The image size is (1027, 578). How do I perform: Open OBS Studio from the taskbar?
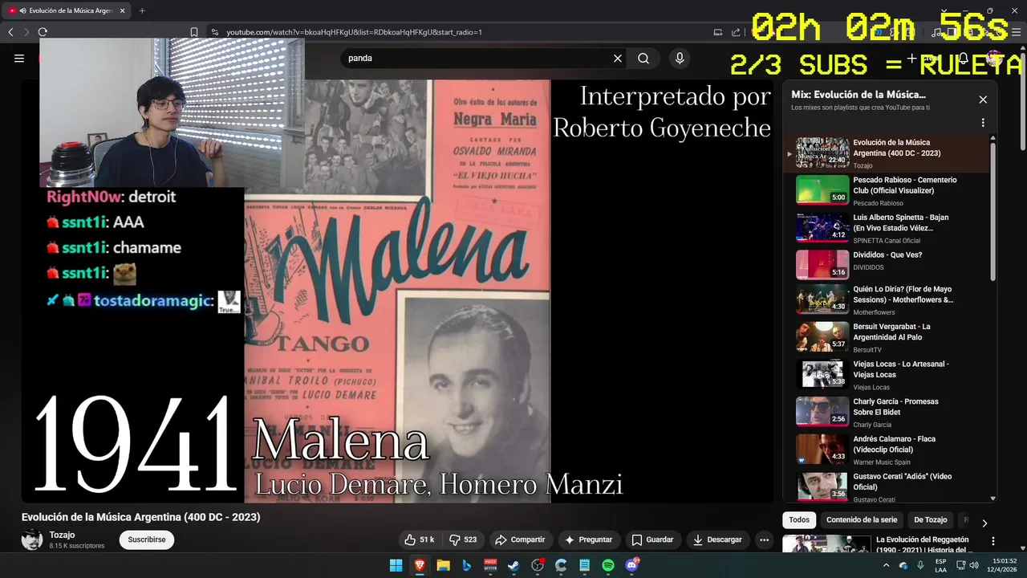coord(538,565)
